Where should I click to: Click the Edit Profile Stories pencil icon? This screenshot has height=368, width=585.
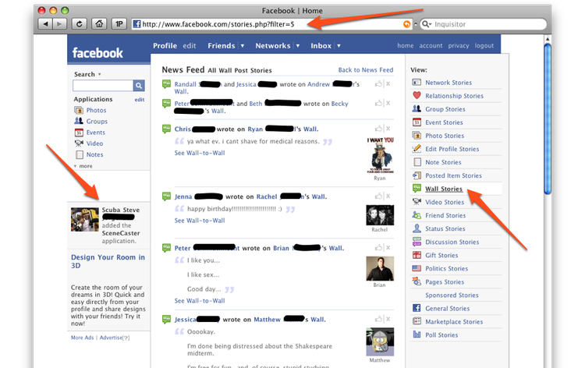[x=417, y=149]
